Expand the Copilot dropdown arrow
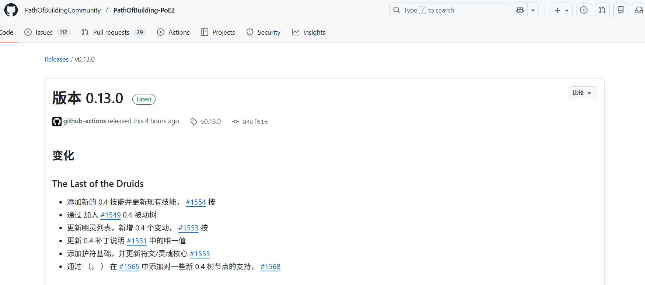The width and height of the screenshot is (645, 285). pyautogui.click(x=533, y=10)
